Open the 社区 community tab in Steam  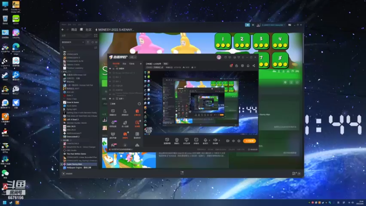88,30
